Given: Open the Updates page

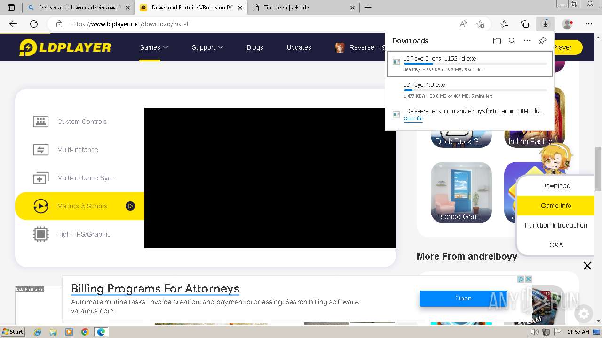Looking at the screenshot, I should point(299,47).
